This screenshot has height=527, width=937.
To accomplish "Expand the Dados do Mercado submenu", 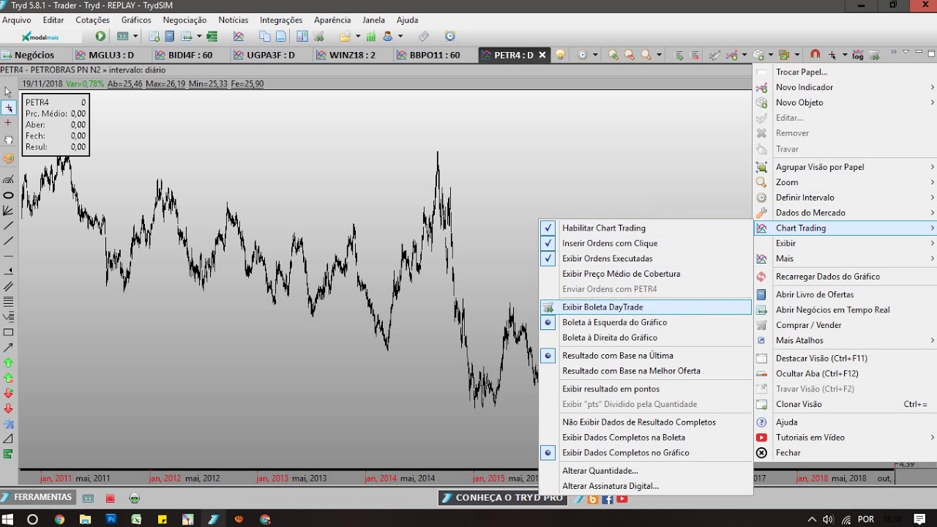I will coord(845,213).
